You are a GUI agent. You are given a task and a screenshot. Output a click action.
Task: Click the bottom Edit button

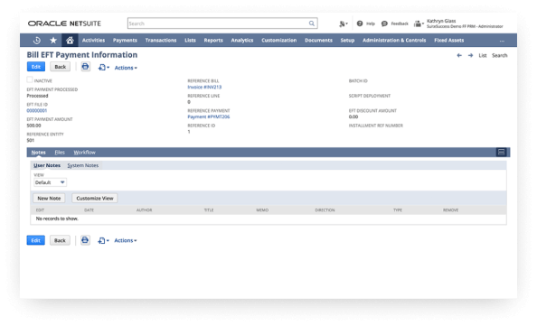(35, 240)
